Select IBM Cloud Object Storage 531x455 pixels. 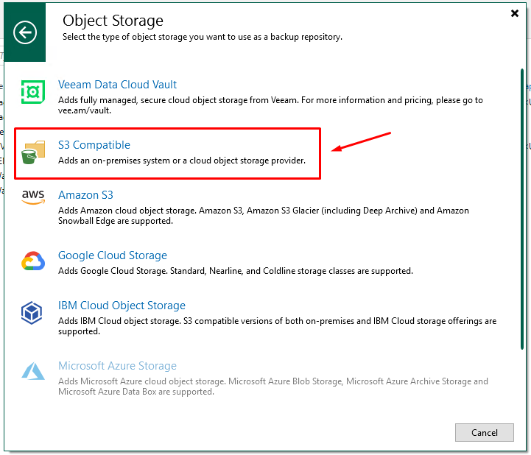[122, 305]
